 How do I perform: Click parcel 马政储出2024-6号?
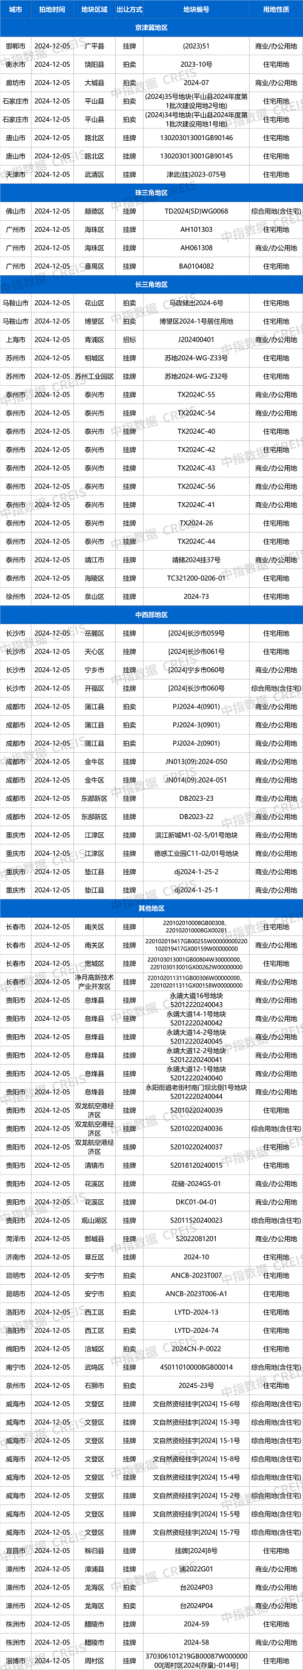click(x=196, y=303)
